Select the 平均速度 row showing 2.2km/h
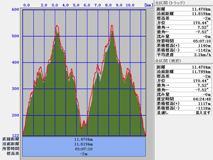The width and height of the screenshot is (213, 160). click(183, 55)
